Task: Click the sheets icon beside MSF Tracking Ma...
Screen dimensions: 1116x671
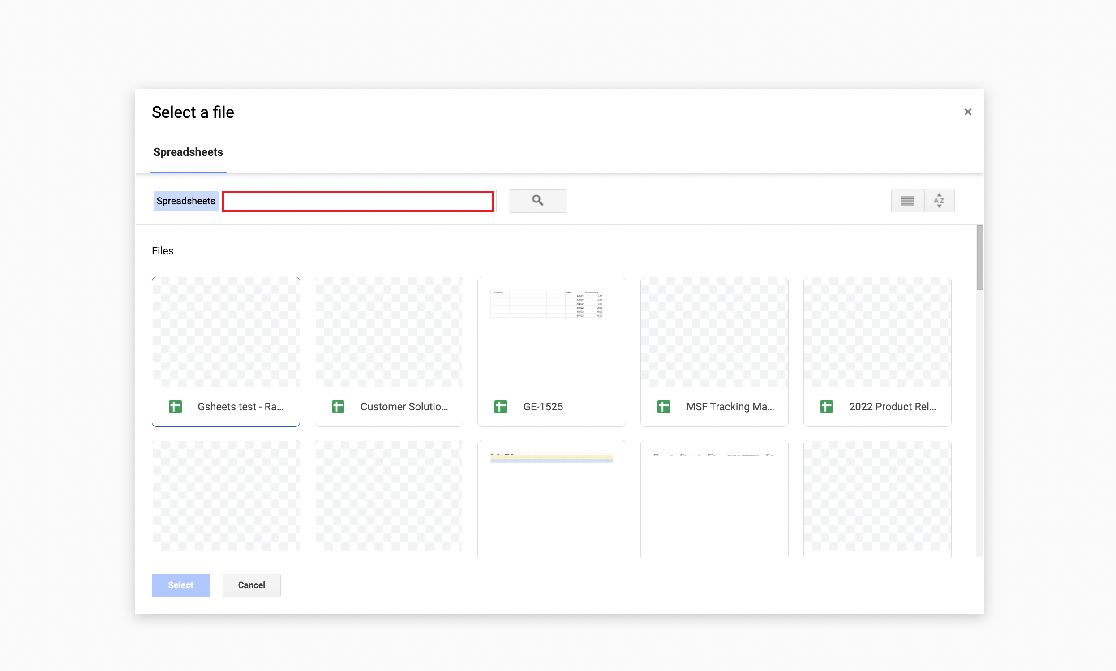Action: [664, 406]
